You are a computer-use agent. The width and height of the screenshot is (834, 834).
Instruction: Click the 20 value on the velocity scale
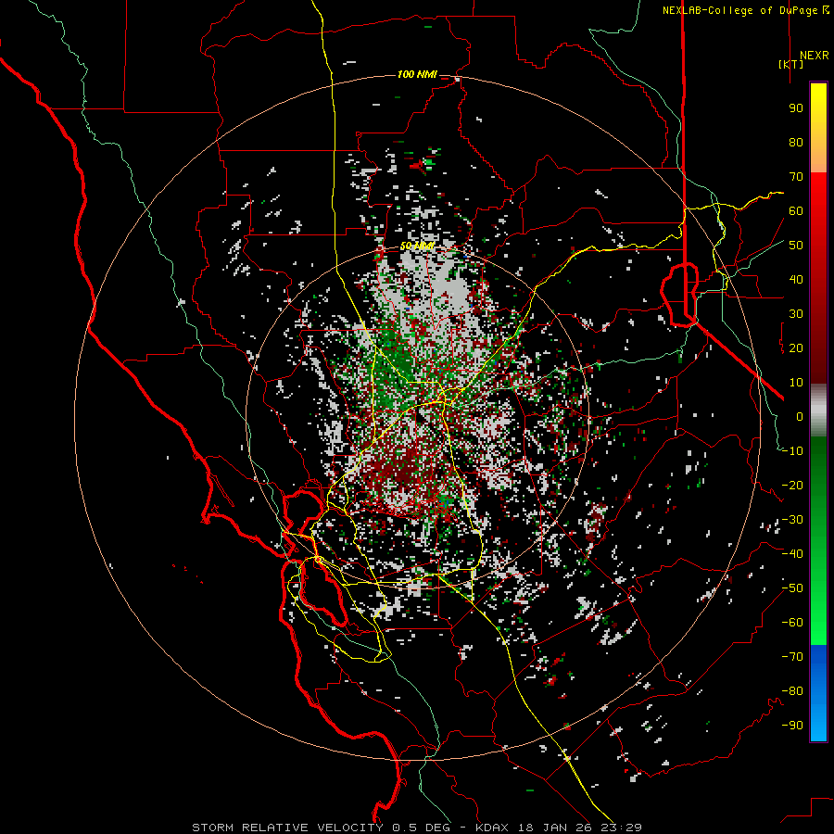tap(796, 347)
